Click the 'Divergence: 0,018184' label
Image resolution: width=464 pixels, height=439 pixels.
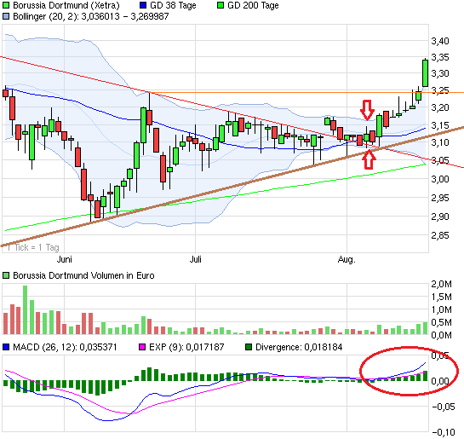coord(299,347)
